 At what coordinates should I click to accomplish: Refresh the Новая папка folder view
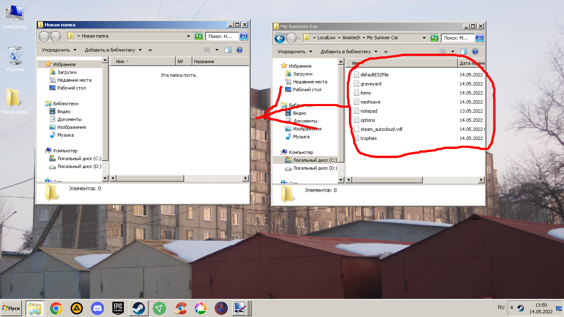click(199, 36)
